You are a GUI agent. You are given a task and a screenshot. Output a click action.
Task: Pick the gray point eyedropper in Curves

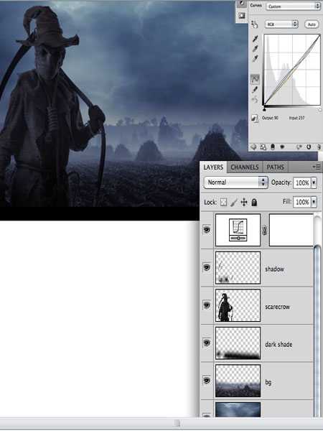pos(255,49)
